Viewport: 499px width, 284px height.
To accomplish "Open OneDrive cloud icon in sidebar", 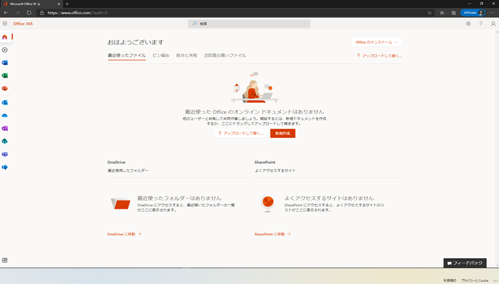I will 5,116.
